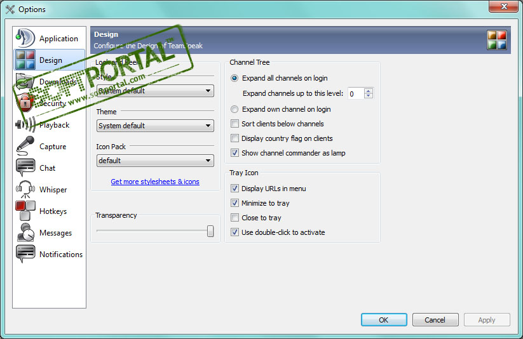Click the expand level number field
This screenshot has width=523, height=339.
[x=356, y=94]
